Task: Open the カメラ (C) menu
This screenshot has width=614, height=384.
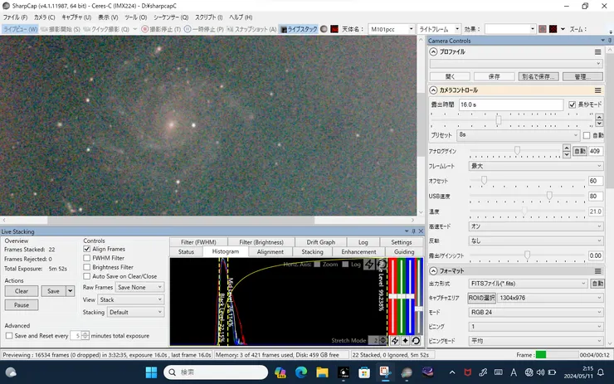Action: pyautogui.click(x=44, y=17)
